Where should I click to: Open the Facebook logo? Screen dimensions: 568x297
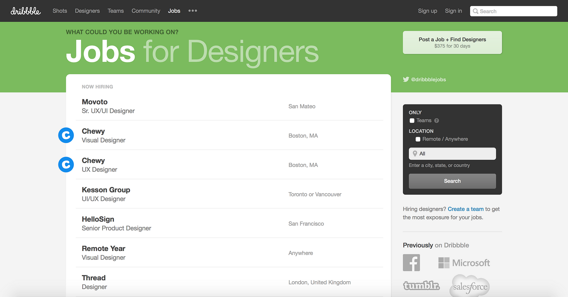tap(411, 263)
